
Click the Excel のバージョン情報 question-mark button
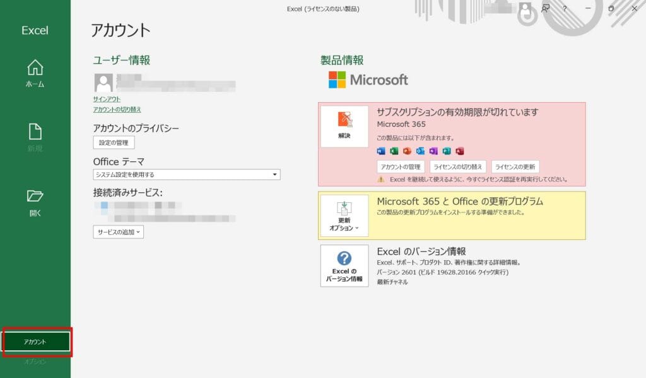344,266
